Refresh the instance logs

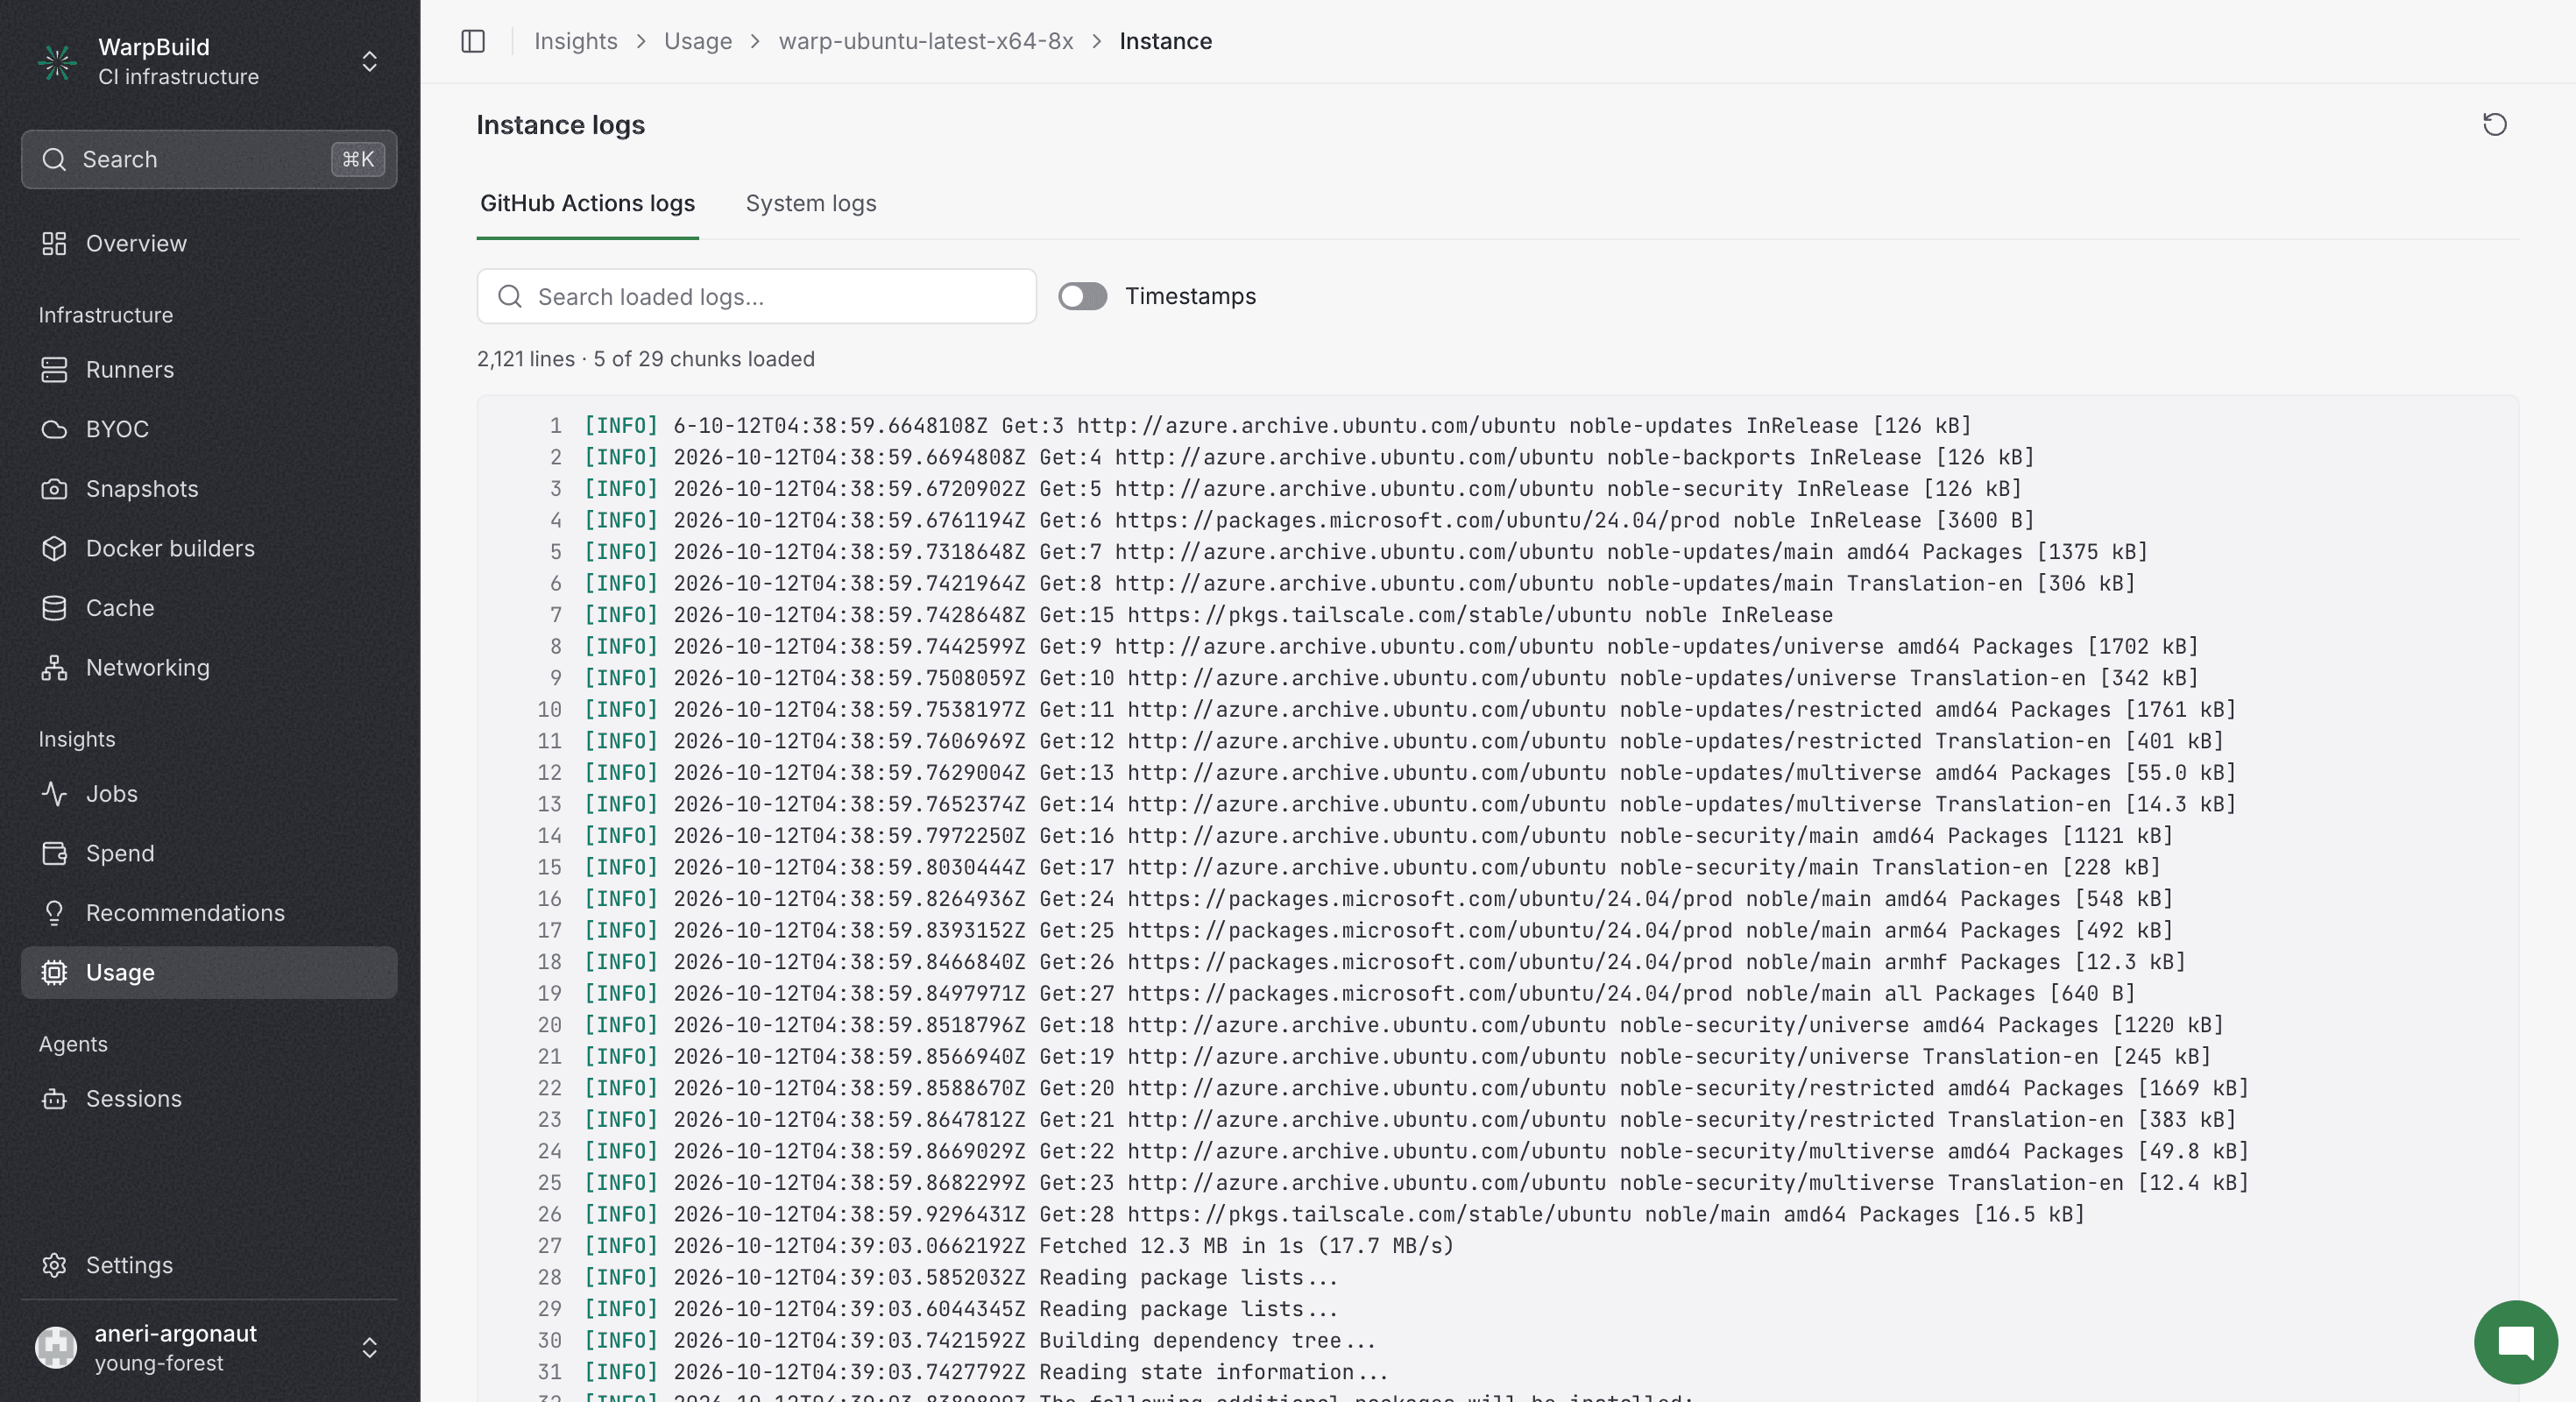tap(2494, 124)
